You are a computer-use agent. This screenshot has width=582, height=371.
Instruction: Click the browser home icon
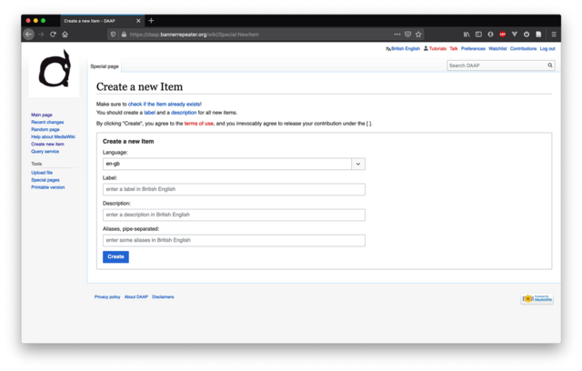(65, 34)
